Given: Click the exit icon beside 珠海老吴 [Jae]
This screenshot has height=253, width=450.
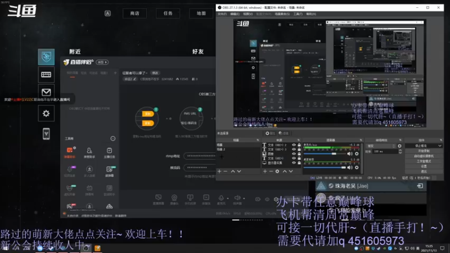Looking at the screenshot, I should pos(420,186).
